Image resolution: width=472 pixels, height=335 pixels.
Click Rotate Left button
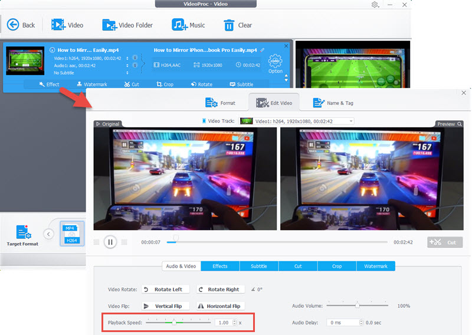coord(165,289)
